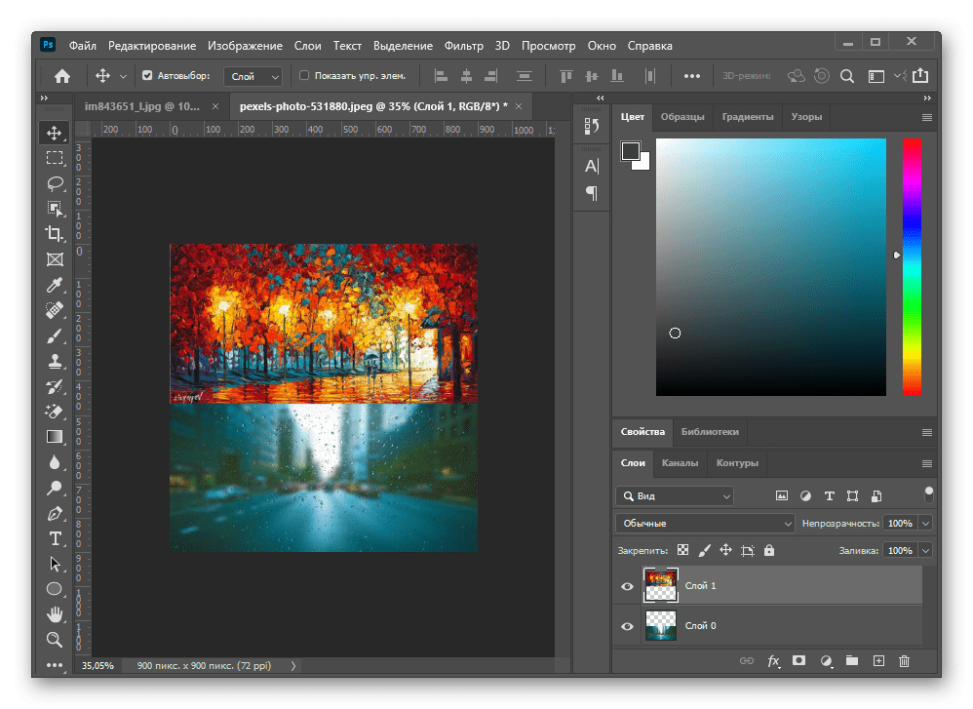Select the Lasso tool
Screen dimensions: 973x709
click(55, 183)
